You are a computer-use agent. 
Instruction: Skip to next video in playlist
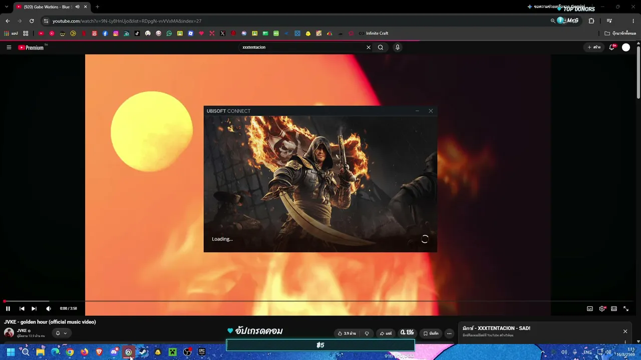[34, 308]
